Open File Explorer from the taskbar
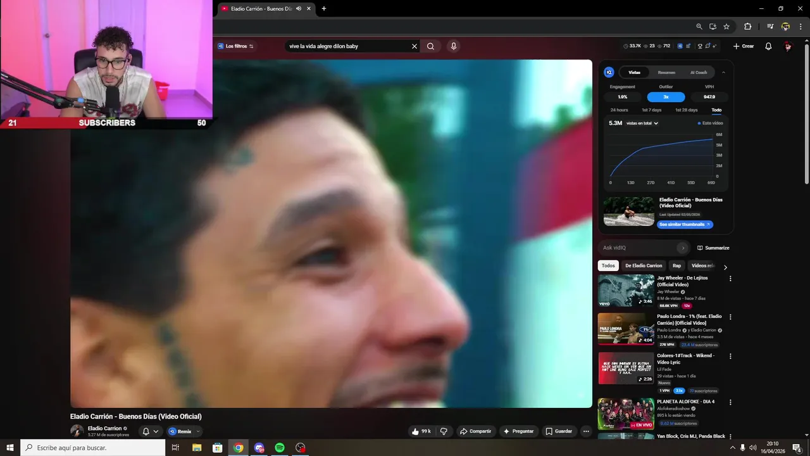810x456 pixels. [197, 448]
